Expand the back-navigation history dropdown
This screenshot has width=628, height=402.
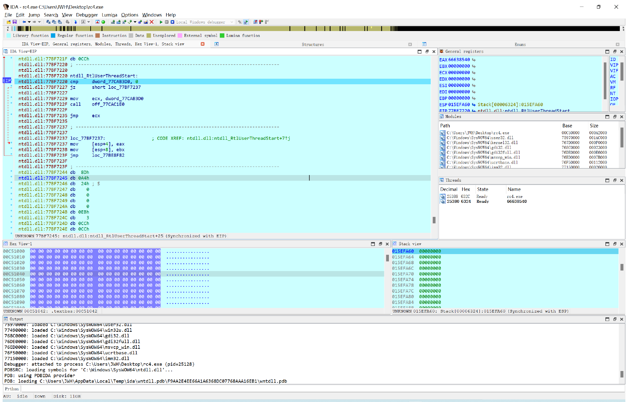tap(29, 22)
